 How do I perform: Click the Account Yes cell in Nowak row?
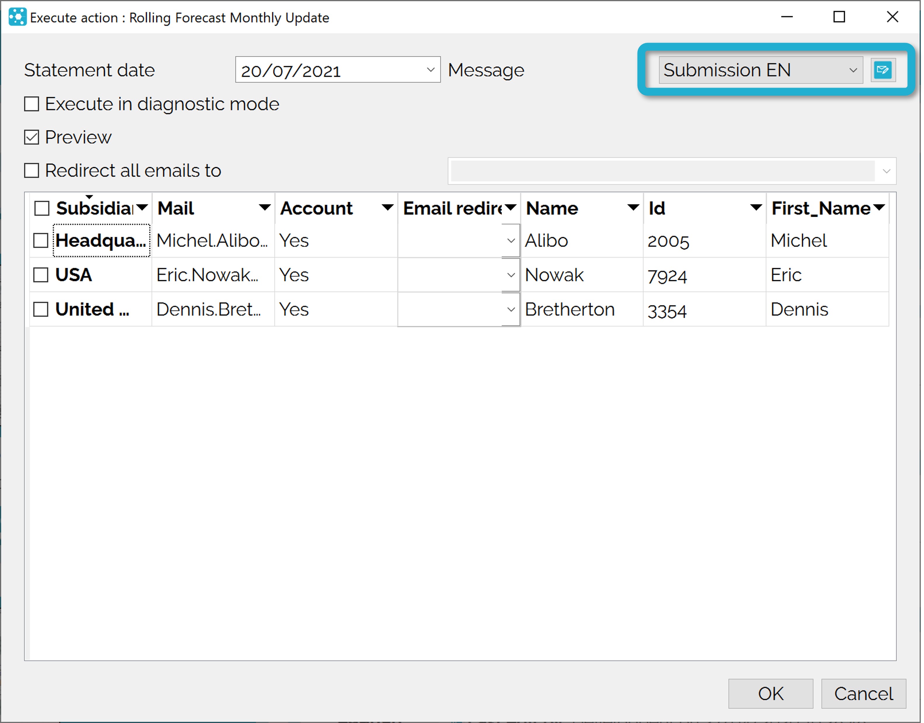[336, 275]
